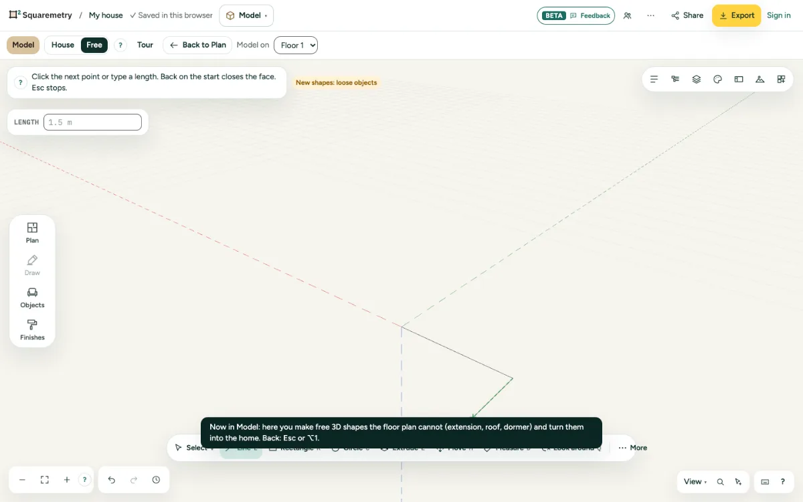
Task: Click the zoom out minus button
Action: click(22, 480)
